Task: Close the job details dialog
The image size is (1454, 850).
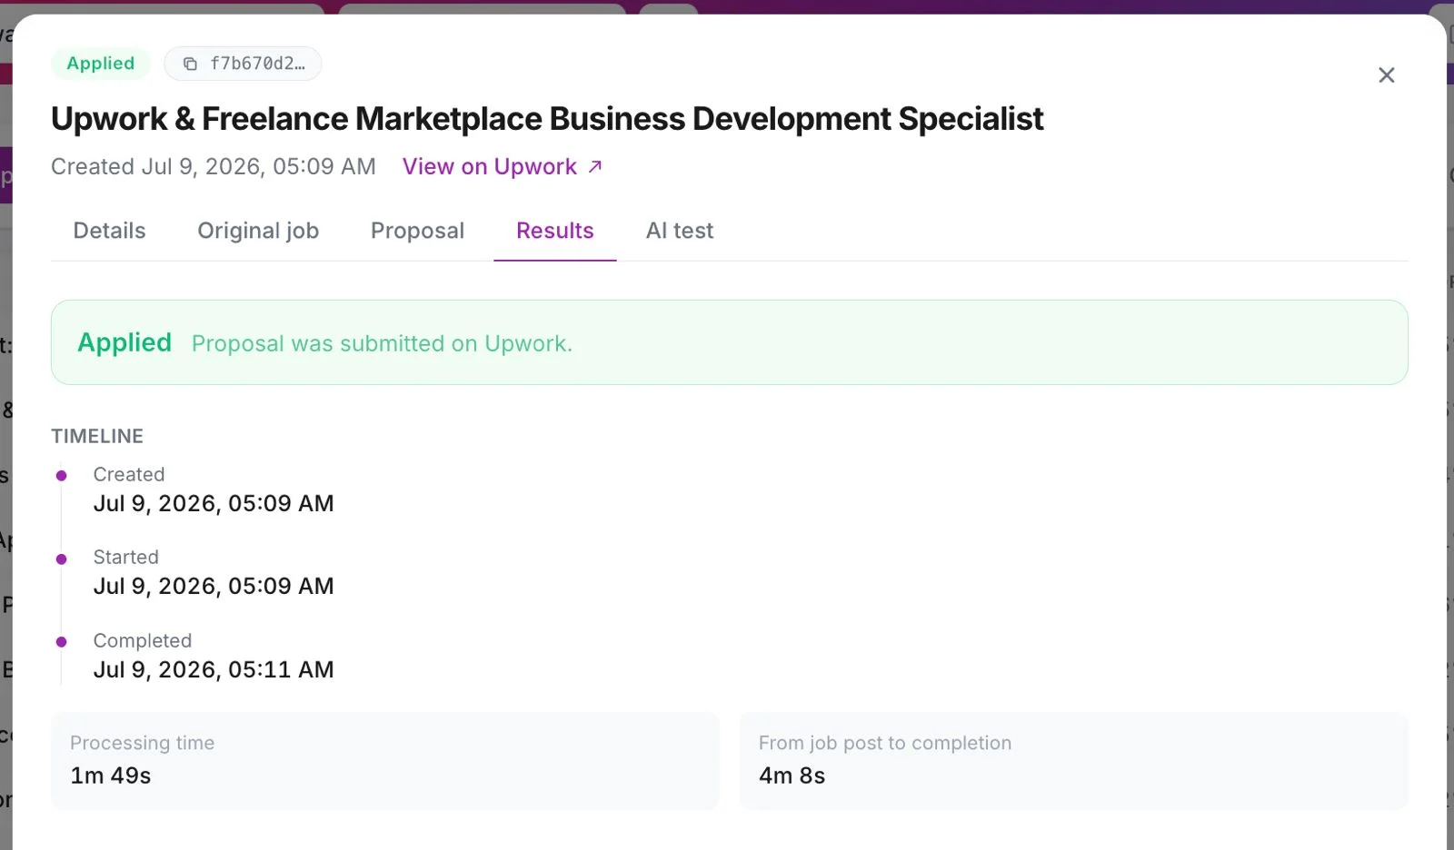Action: click(x=1386, y=75)
